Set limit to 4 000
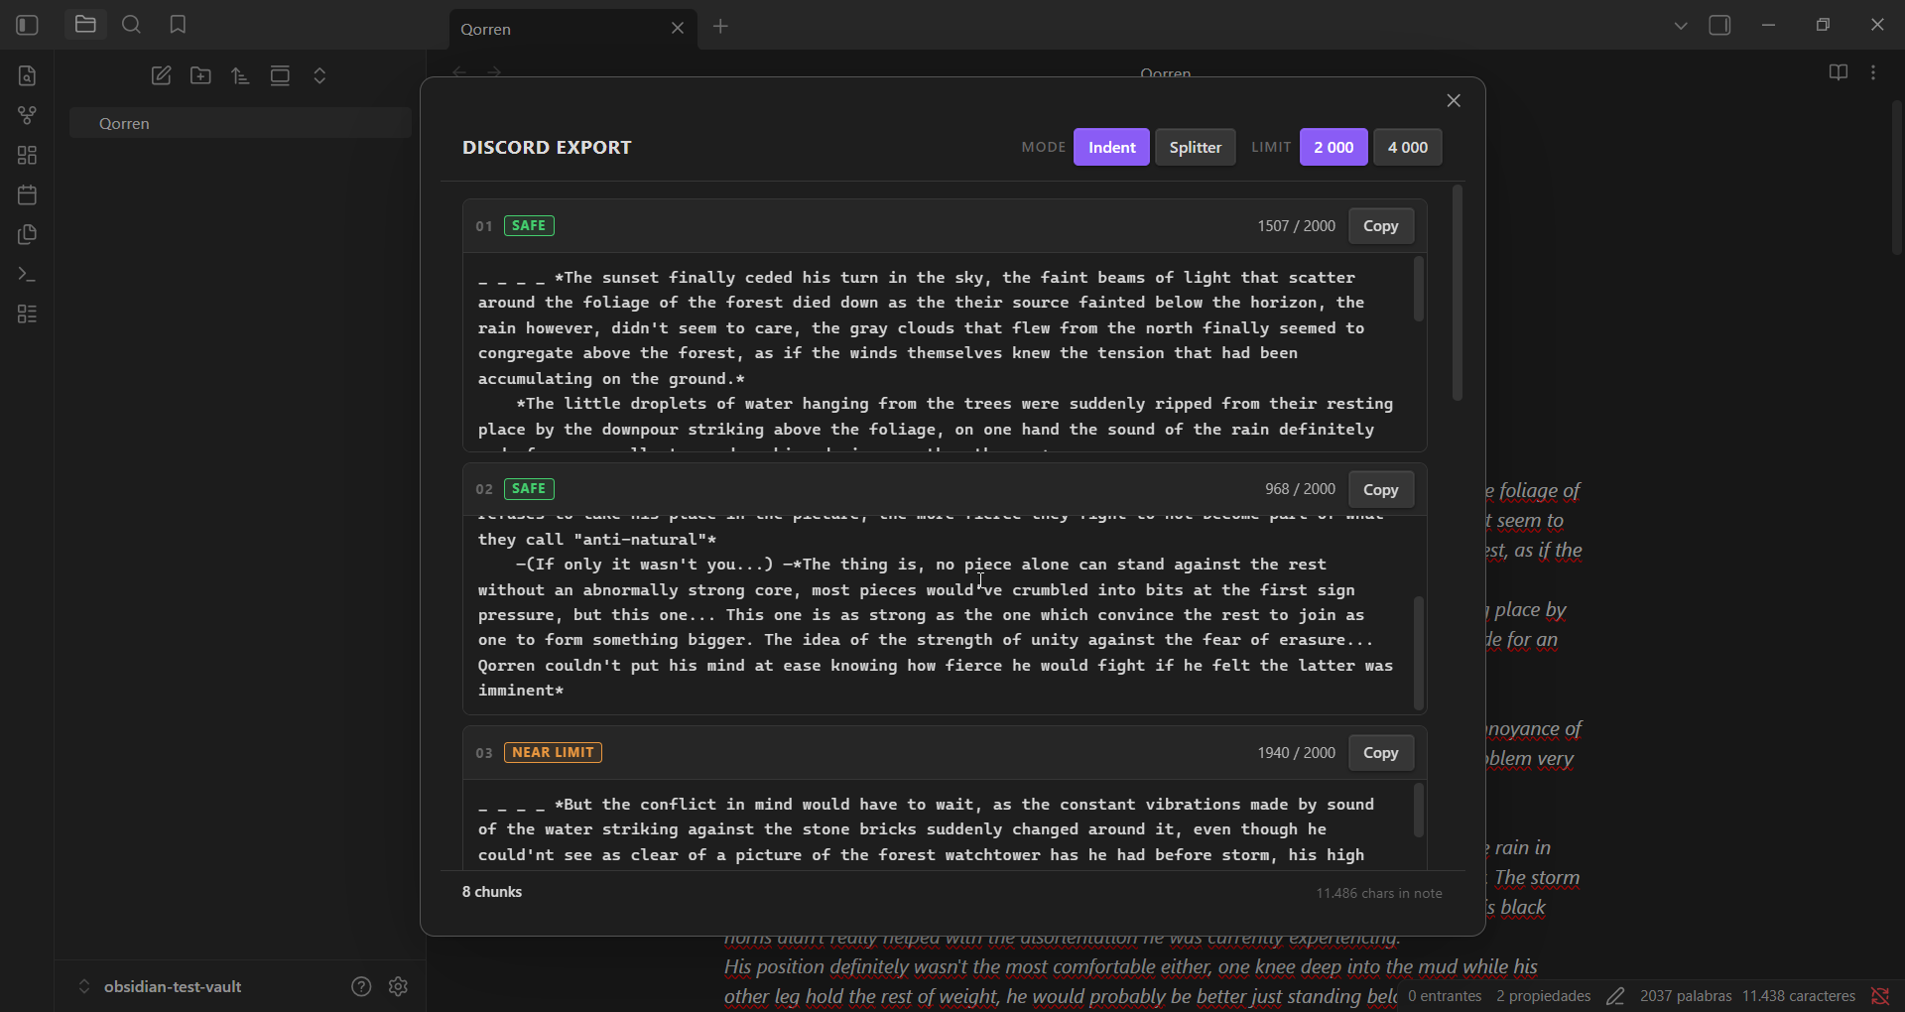This screenshot has height=1012, width=1905. (x=1408, y=147)
